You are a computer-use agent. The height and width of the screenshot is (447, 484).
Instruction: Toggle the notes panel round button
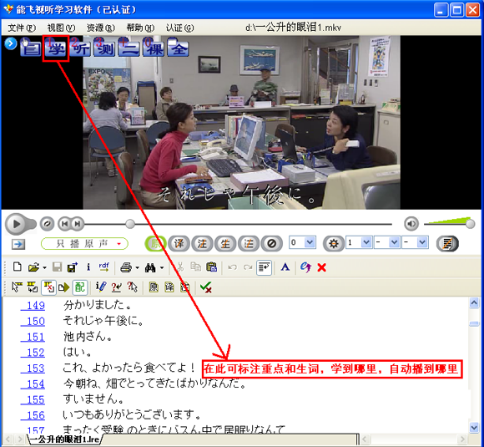point(447,244)
